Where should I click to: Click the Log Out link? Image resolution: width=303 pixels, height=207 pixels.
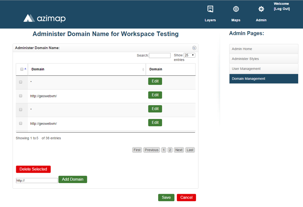[x=282, y=9]
